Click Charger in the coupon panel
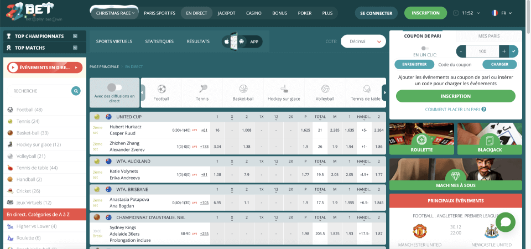The width and height of the screenshot is (531, 249). (499, 64)
